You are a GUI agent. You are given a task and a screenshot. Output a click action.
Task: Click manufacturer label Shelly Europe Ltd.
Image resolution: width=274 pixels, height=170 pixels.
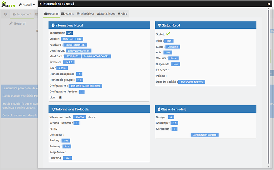(x=75, y=45)
